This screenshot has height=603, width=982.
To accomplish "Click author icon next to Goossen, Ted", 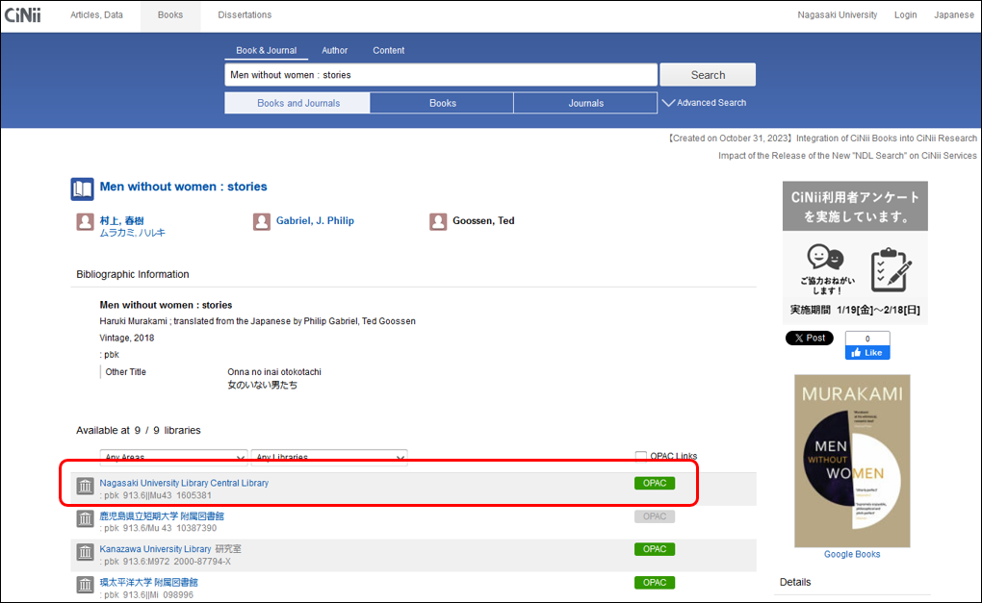I will (x=438, y=222).
